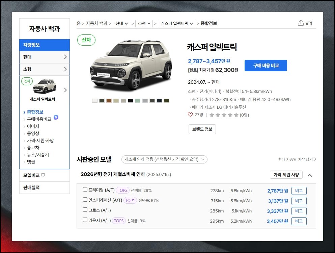This screenshot has height=253, width=335.
Task: Click the 3,457만 원 price
Action: [277, 221]
